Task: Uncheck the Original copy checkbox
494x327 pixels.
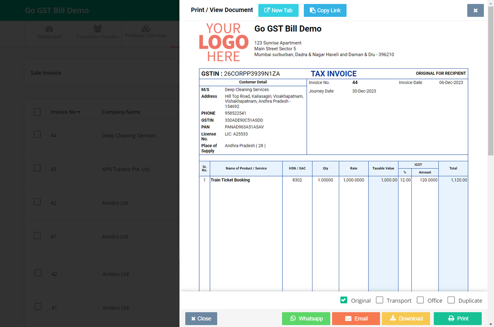Action: pos(344,300)
